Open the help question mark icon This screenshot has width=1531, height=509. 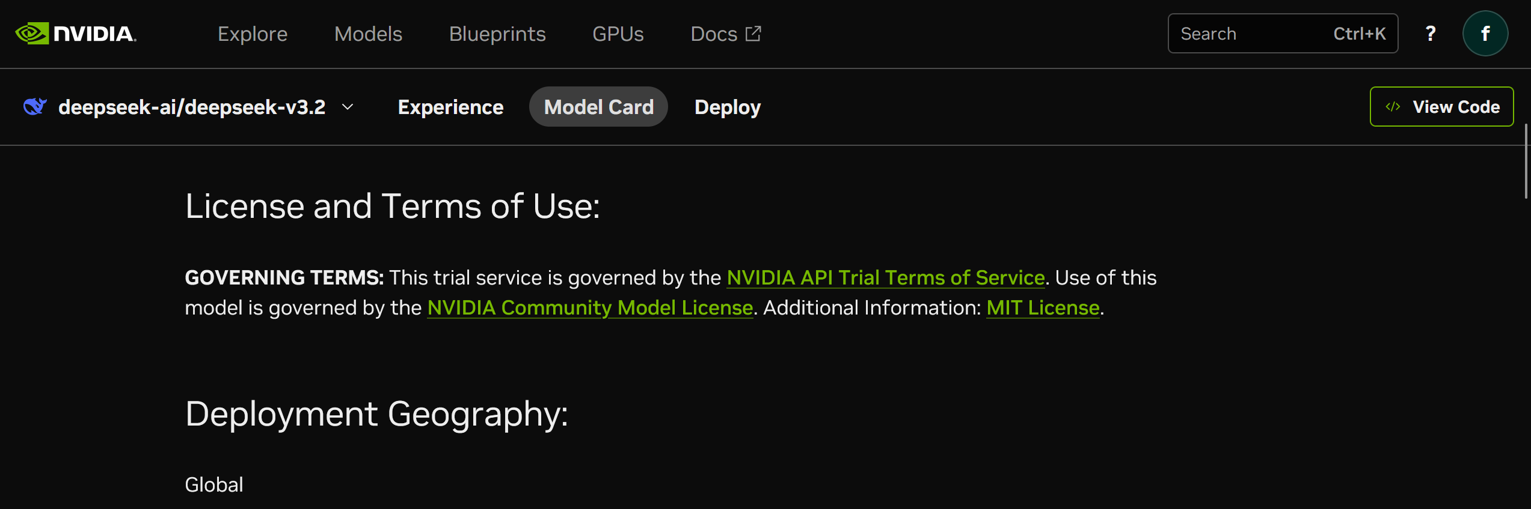(x=1431, y=34)
